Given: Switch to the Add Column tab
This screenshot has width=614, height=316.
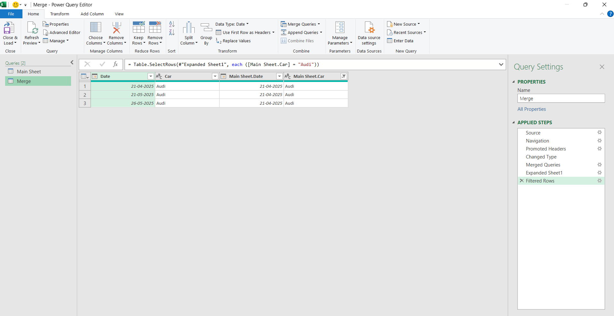Looking at the screenshot, I should (x=92, y=14).
